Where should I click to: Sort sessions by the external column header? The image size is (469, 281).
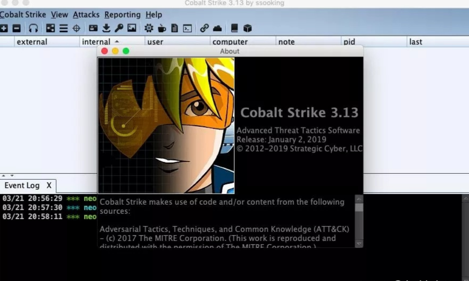coord(47,42)
